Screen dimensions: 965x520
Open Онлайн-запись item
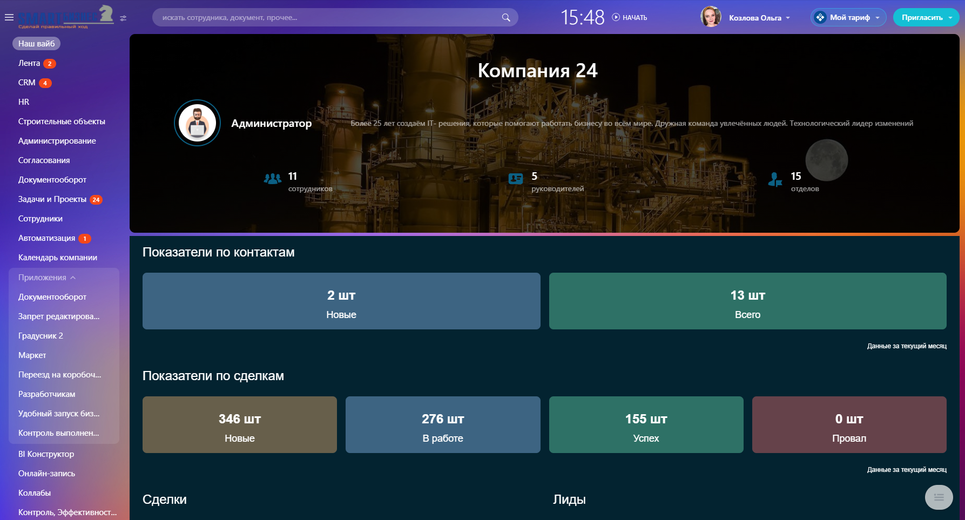click(x=46, y=474)
